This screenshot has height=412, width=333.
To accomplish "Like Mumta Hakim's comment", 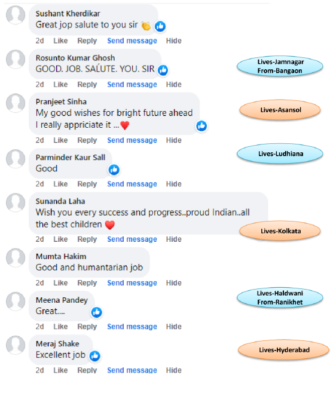I will (x=60, y=283).
